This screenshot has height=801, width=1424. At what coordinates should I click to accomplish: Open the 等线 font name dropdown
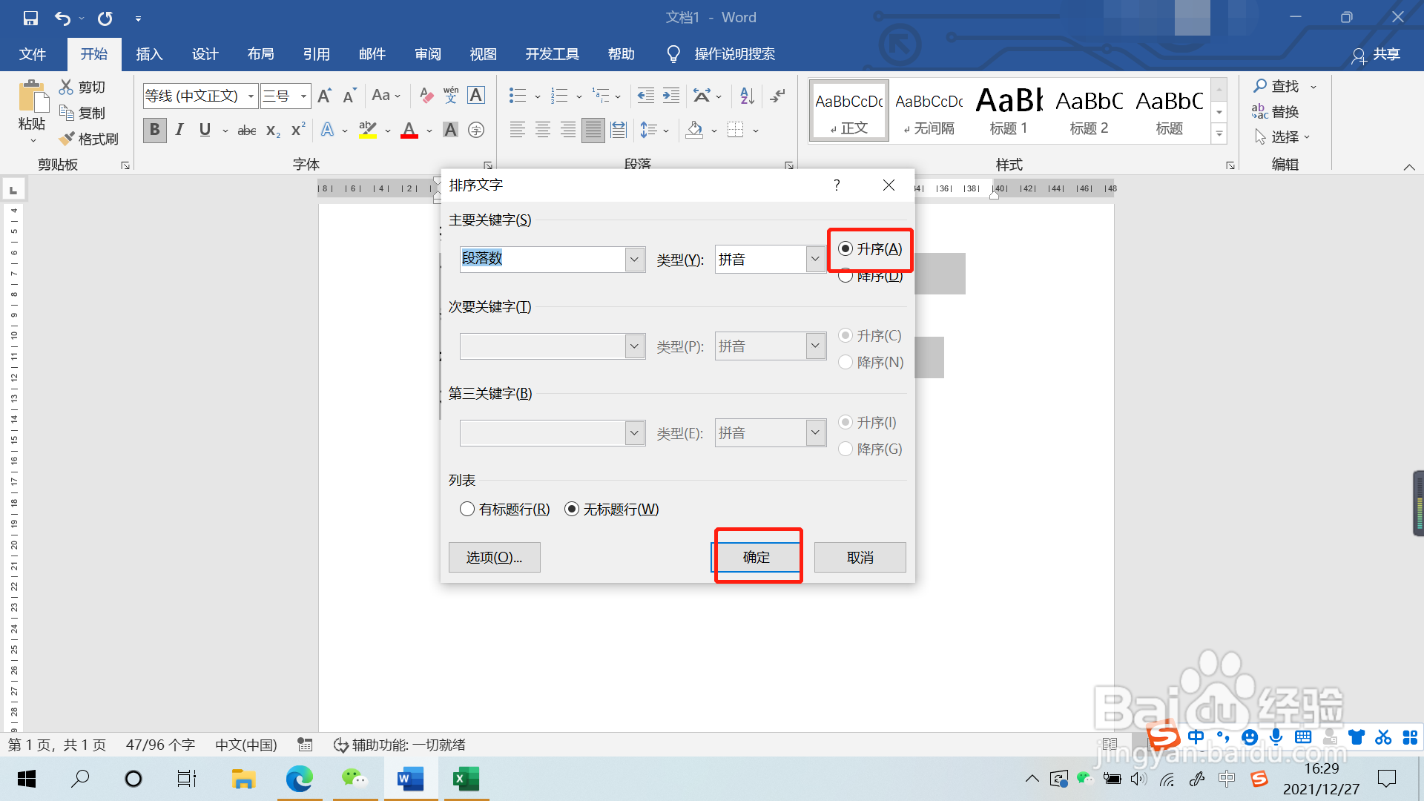pos(251,96)
